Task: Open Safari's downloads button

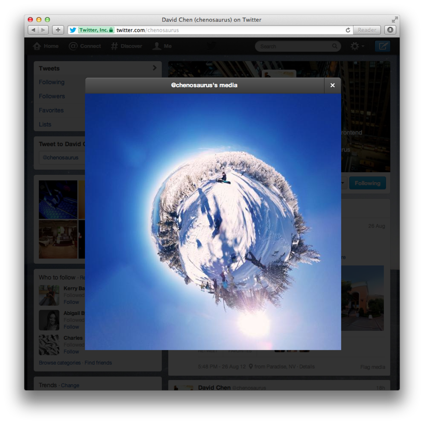Action: tap(390, 30)
